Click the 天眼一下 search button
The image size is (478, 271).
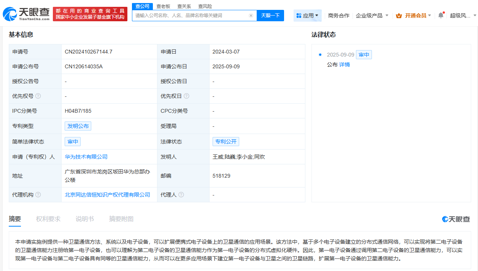pyautogui.click(x=270, y=15)
